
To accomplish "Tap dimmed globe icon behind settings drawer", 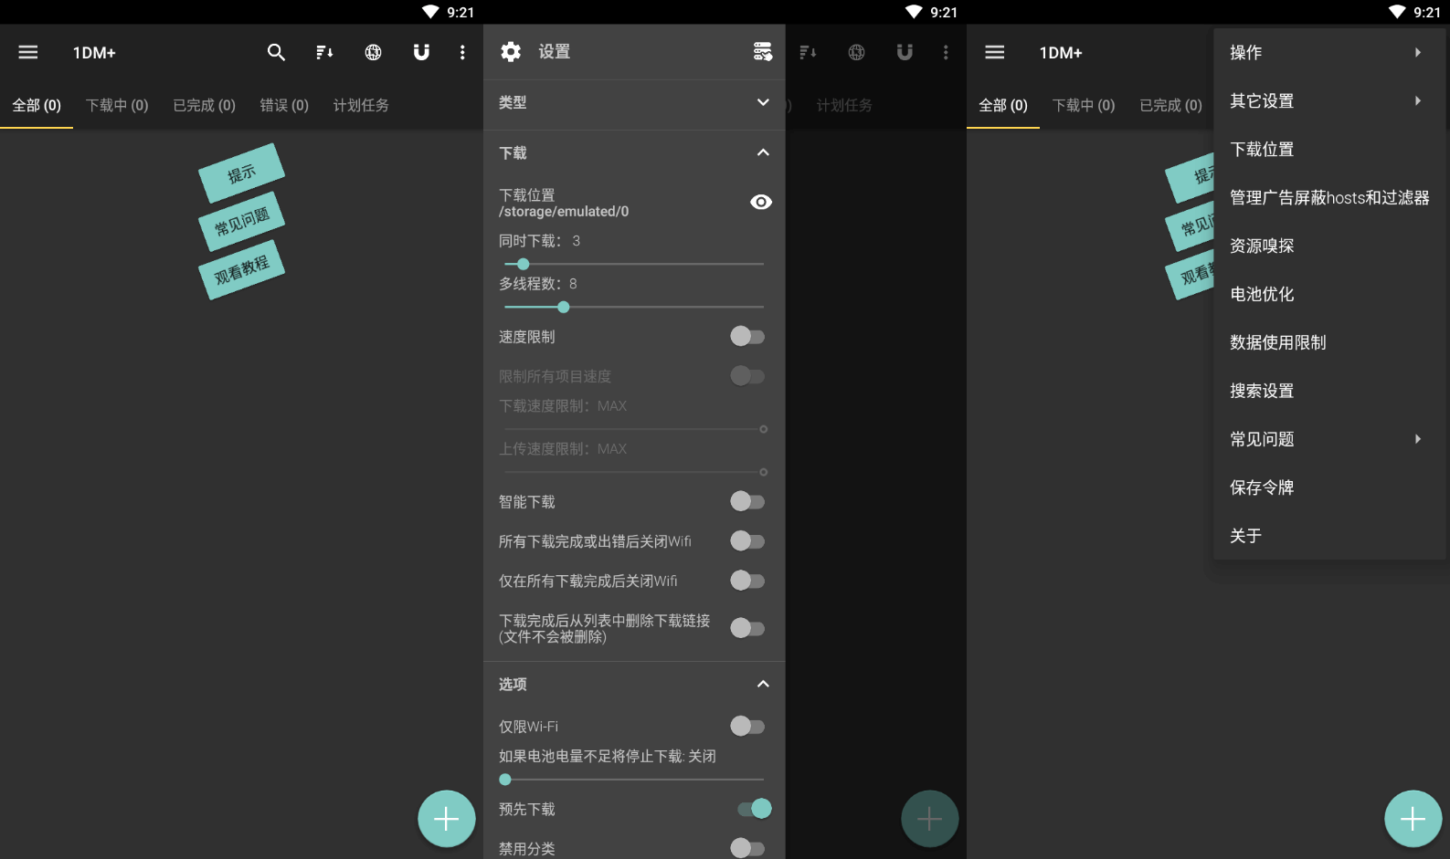I will tap(856, 52).
